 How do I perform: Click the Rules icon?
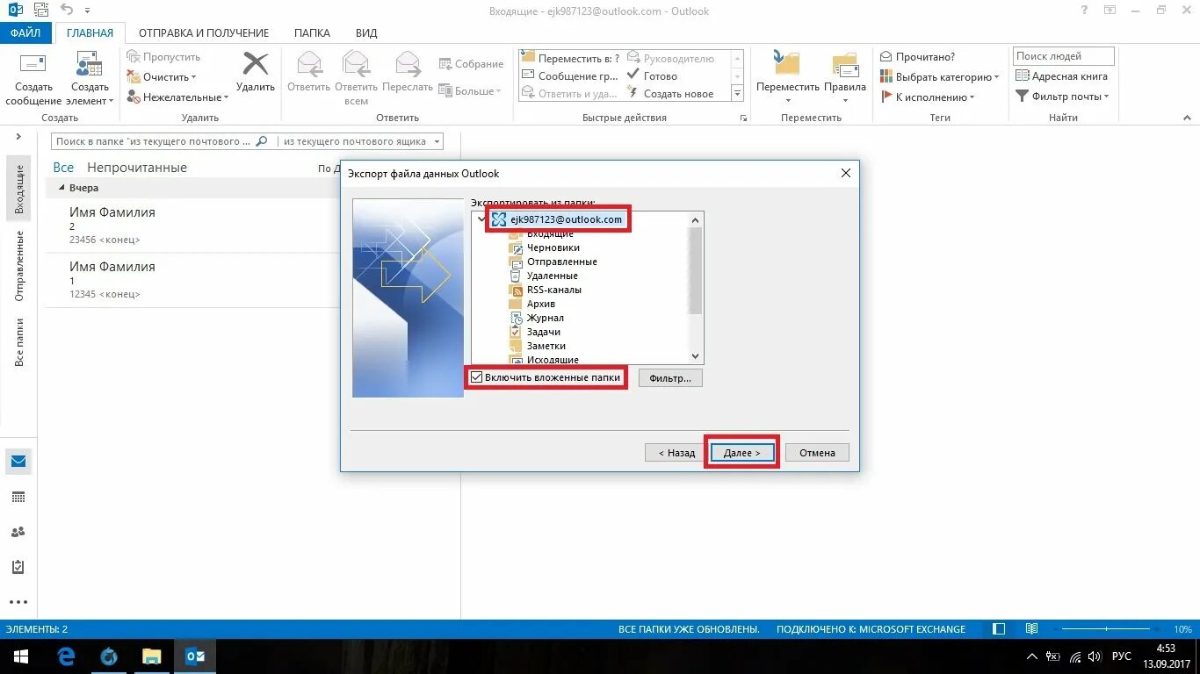[x=845, y=66]
